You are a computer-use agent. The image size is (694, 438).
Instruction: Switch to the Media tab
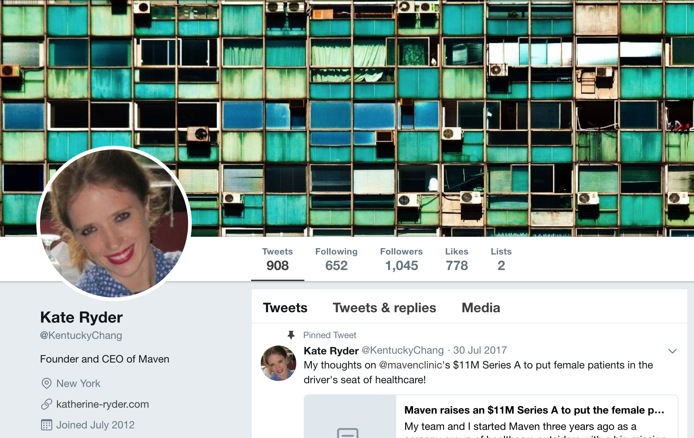coord(481,308)
